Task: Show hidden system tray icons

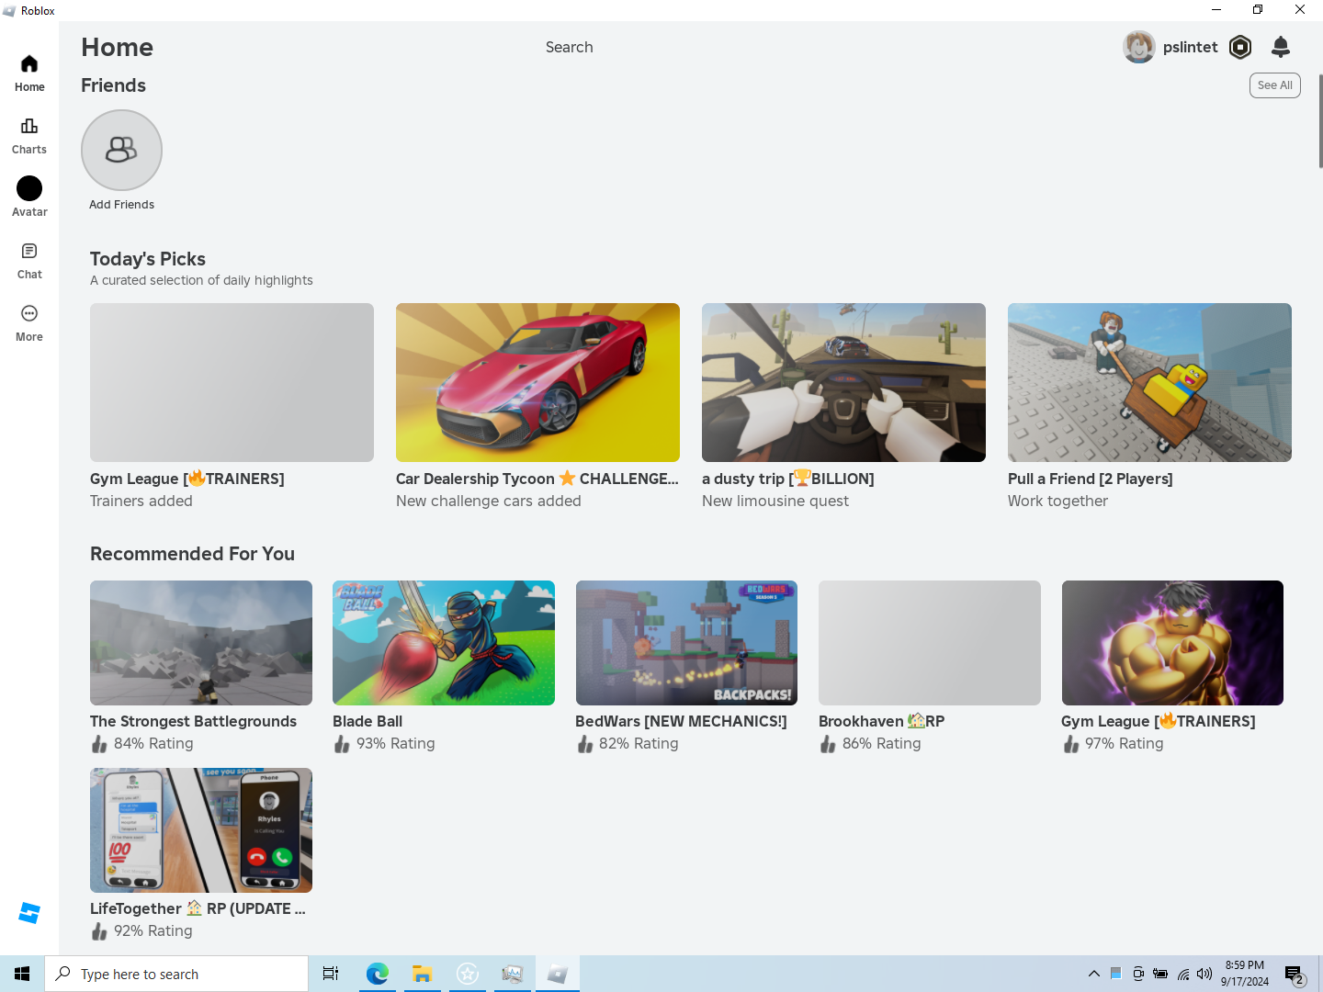Action: pos(1093,974)
